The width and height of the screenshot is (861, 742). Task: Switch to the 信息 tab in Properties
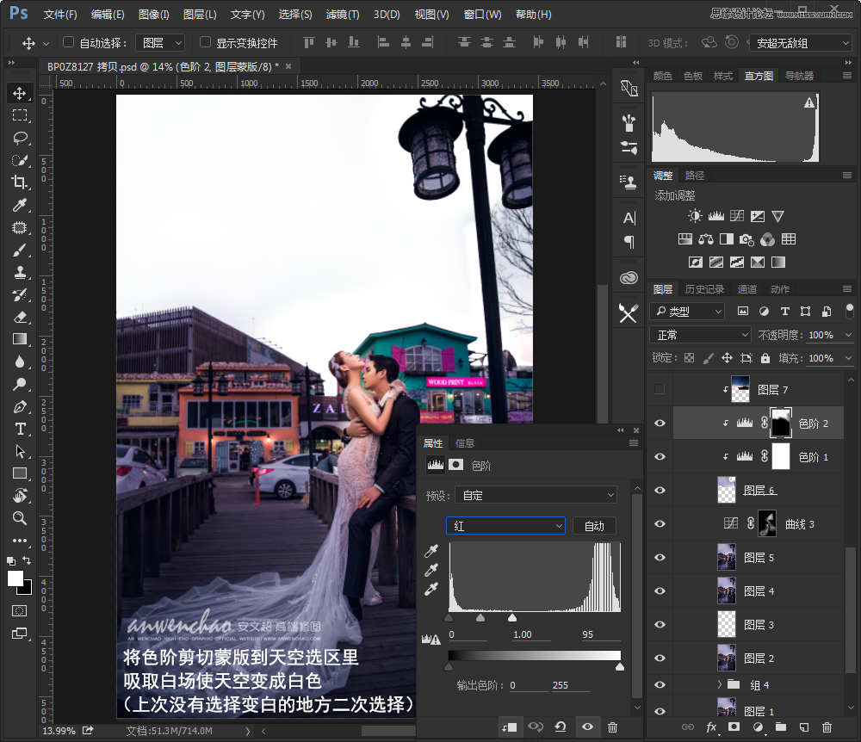coord(465,443)
